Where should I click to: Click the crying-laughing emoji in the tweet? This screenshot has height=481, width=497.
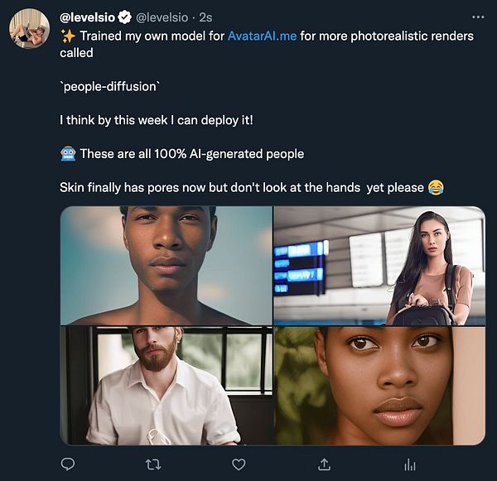coord(436,188)
